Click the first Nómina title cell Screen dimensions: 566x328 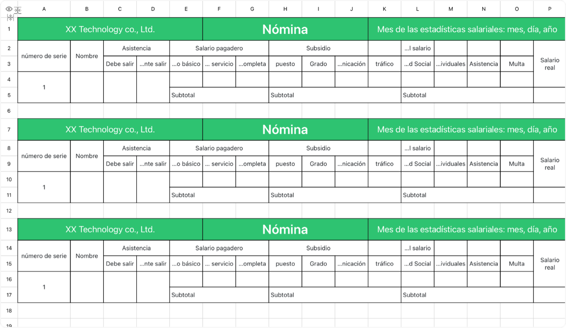[x=285, y=29]
